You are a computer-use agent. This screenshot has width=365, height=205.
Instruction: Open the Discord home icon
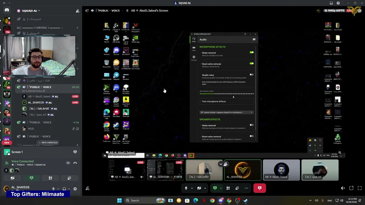[7, 10]
